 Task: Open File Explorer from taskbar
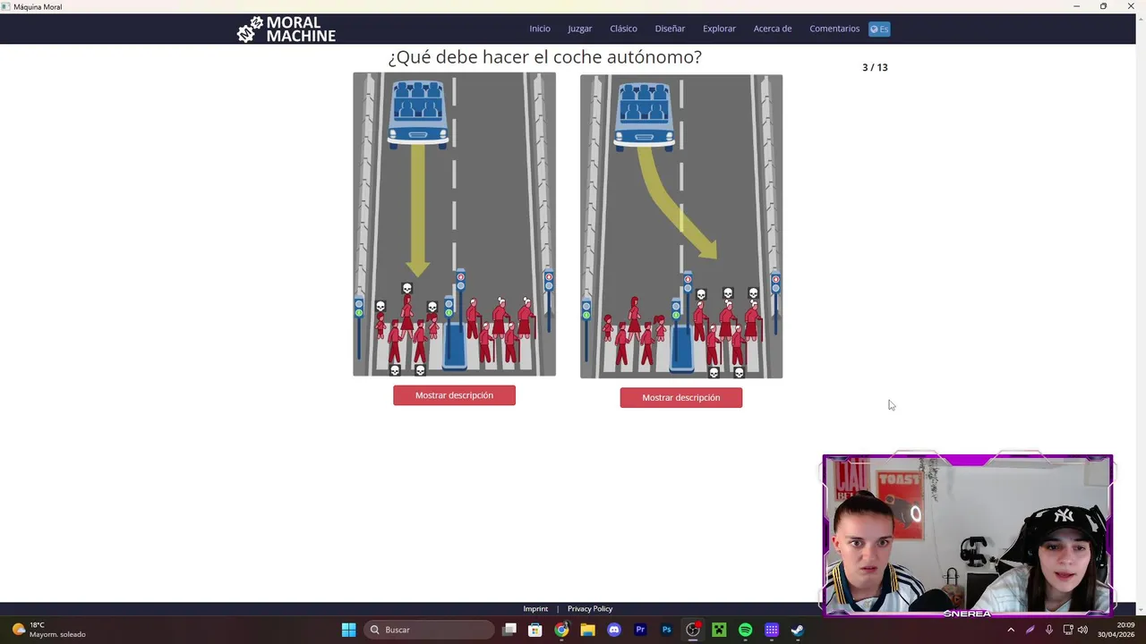click(x=587, y=630)
